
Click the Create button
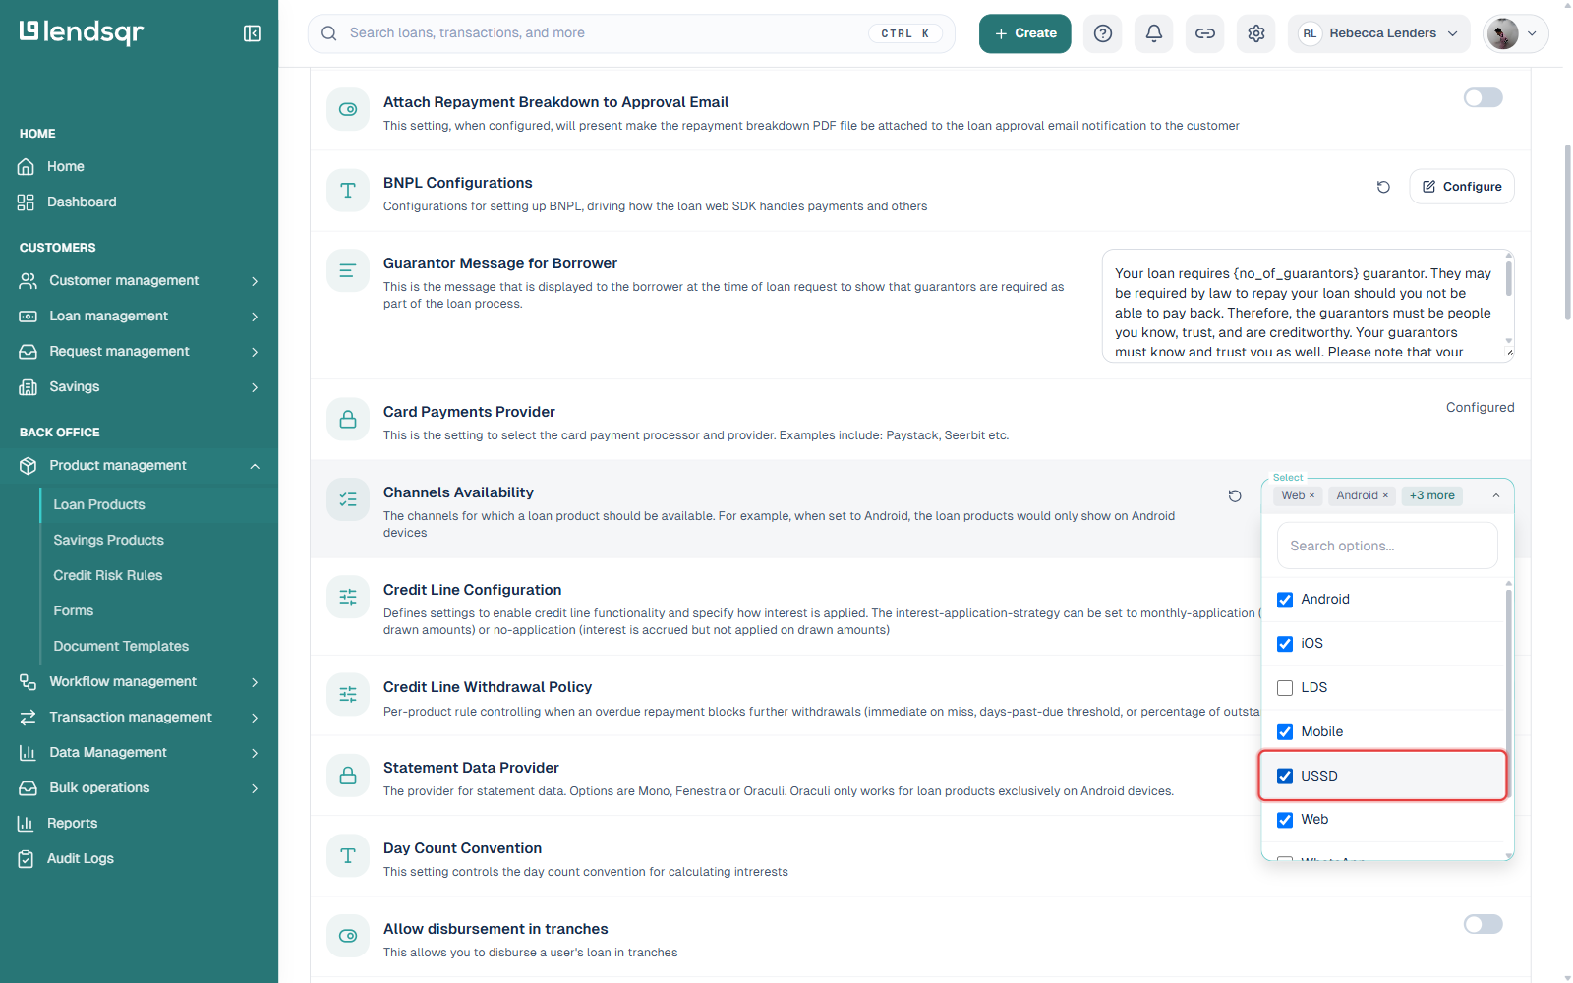pyautogui.click(x=1024, y=33)
